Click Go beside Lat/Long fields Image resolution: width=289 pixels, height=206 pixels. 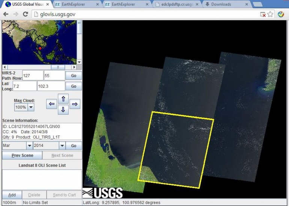coord(74,86)
